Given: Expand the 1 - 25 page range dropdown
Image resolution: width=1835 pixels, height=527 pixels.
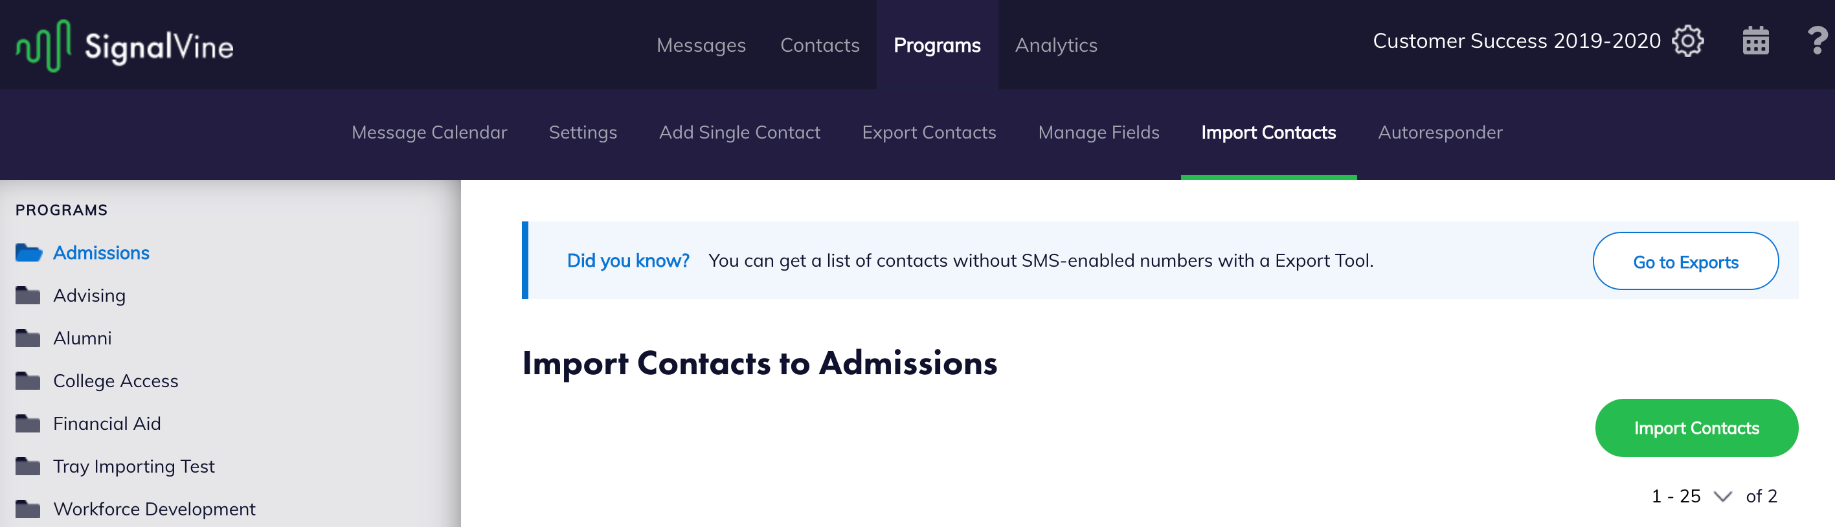Looking at the screenshot, I should pyautogui.click(x=1722, y=497).
